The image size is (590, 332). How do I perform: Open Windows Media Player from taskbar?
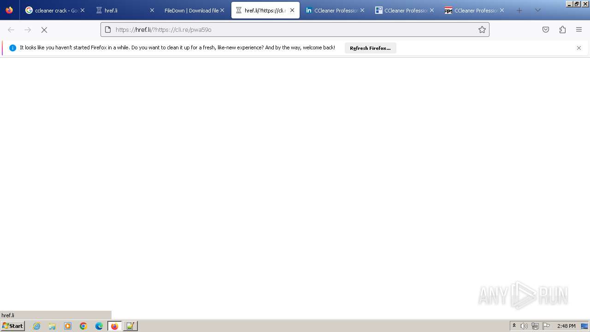click(x=68, y=326)
